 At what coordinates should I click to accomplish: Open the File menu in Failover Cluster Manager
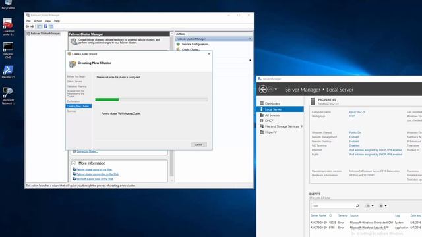coord(28,21)
